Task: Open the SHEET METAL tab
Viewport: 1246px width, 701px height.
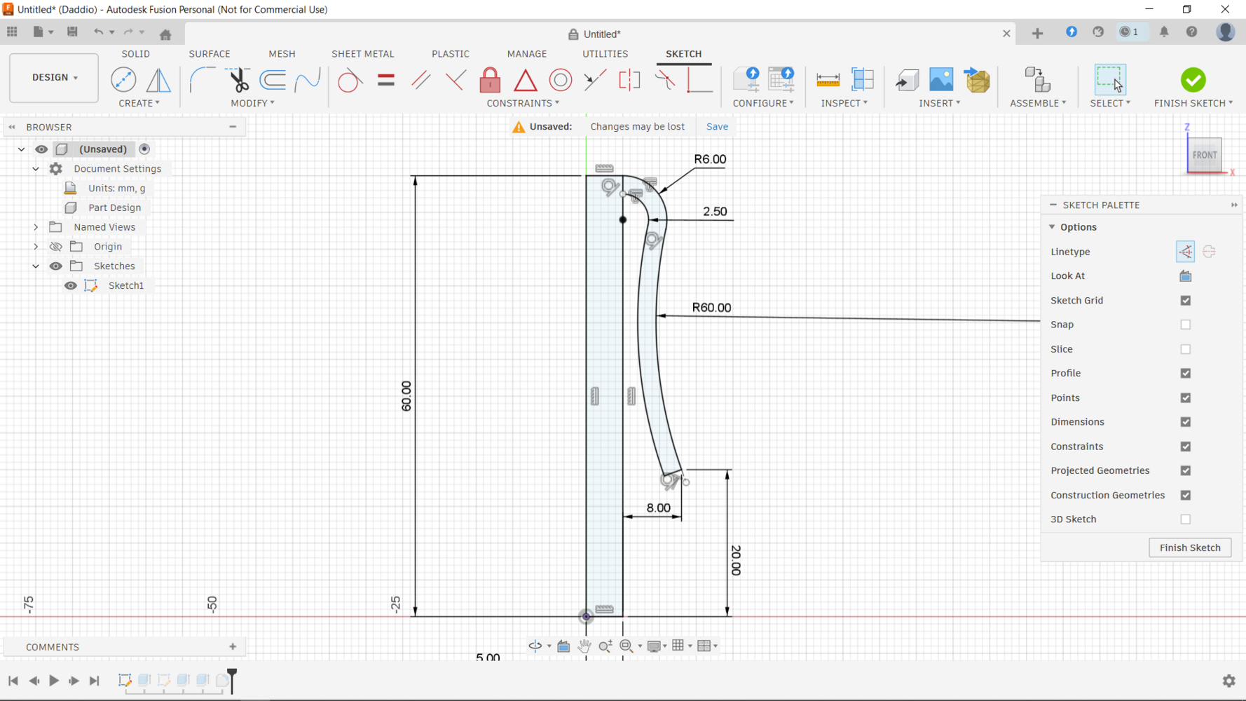Action: (362, 54)
